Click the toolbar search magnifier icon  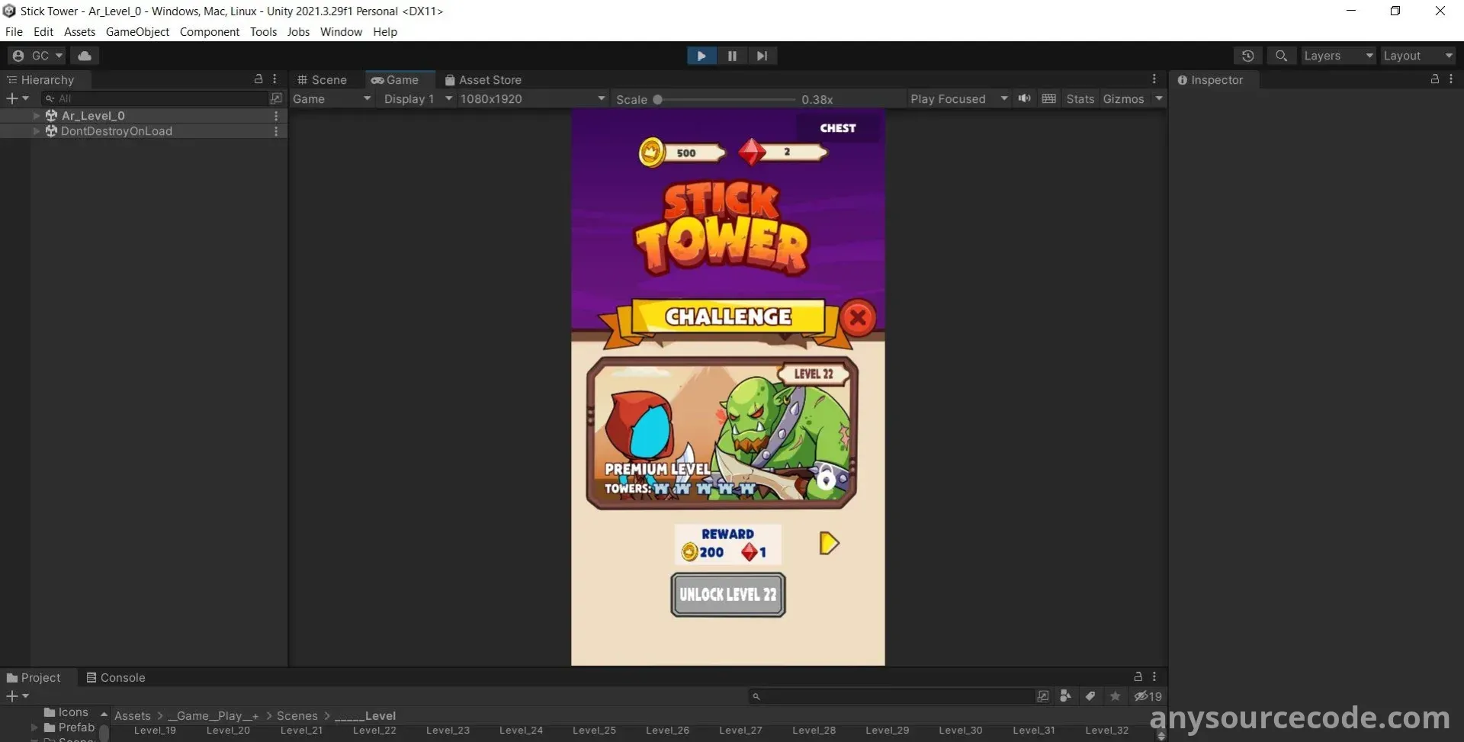click(1281, 56)
